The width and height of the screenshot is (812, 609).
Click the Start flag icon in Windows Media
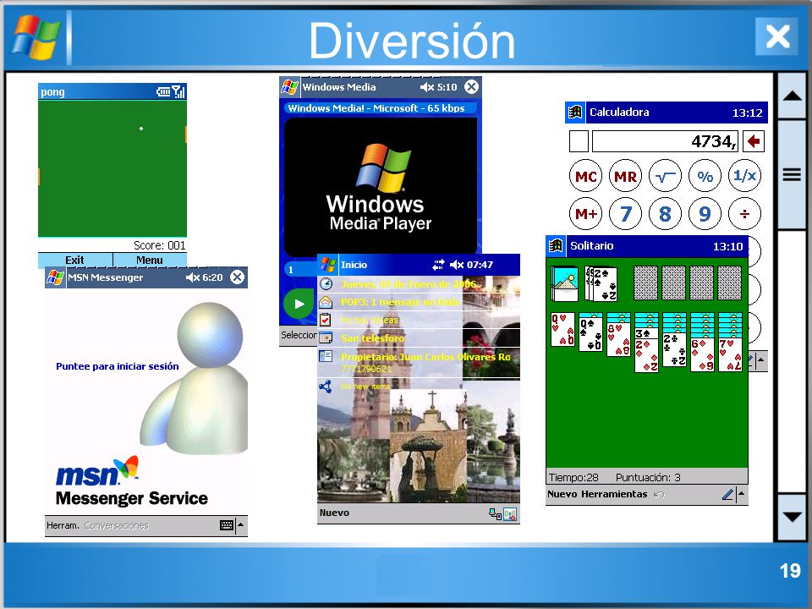289,86
